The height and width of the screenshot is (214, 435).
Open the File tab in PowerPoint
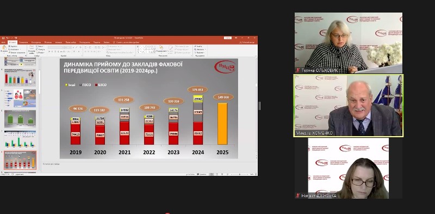point(4,42)
